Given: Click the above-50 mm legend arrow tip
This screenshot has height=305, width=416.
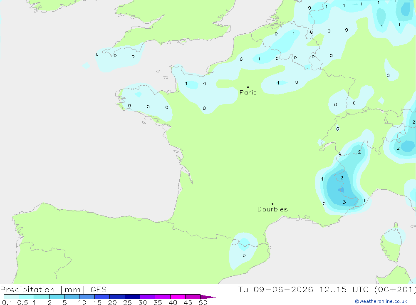Looking at the screenshot, I should pyautogui.click(x=208, y=297).
